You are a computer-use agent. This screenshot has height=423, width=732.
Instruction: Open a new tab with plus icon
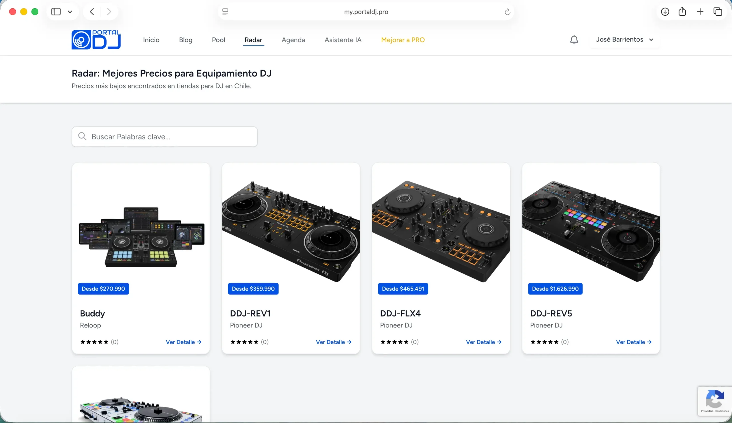pyautogui.click(x=700, y=12)
